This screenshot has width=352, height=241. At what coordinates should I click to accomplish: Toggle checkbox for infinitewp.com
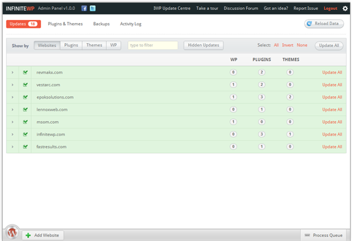pos(25,134)
